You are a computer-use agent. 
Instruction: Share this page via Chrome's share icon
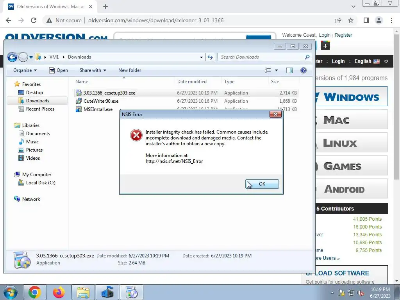tap(338, 20)
